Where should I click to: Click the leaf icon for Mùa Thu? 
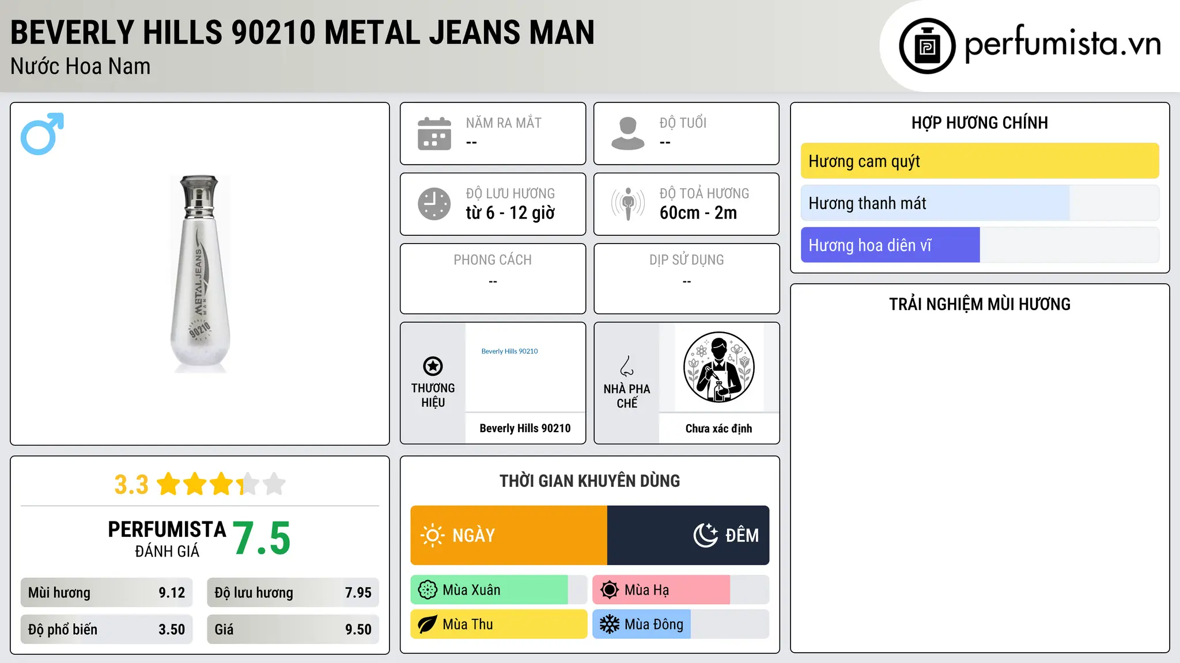(x=428, y=624)
